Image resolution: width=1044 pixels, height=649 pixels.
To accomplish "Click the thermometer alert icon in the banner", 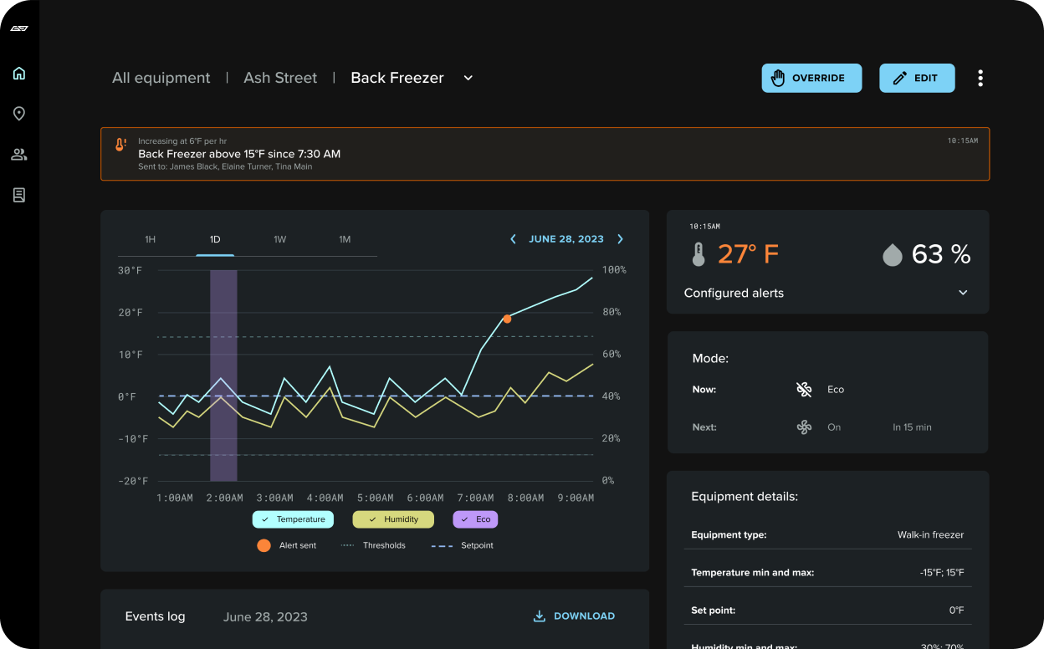I will coord(120,145).
